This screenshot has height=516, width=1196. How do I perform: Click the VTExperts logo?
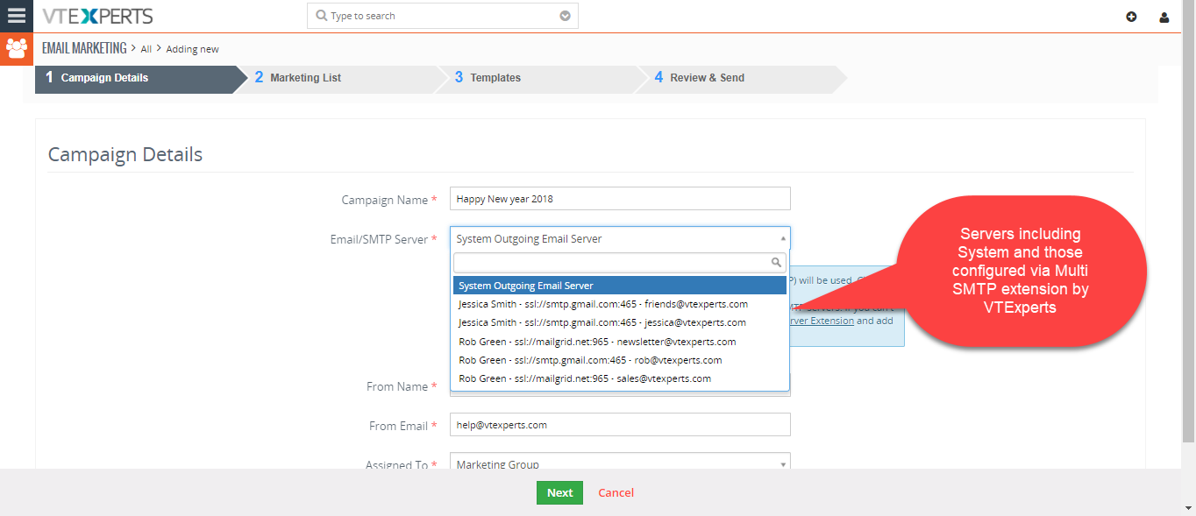97,16
